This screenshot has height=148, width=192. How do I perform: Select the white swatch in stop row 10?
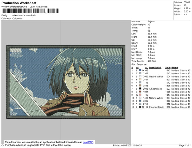click(x=140, y=98)
